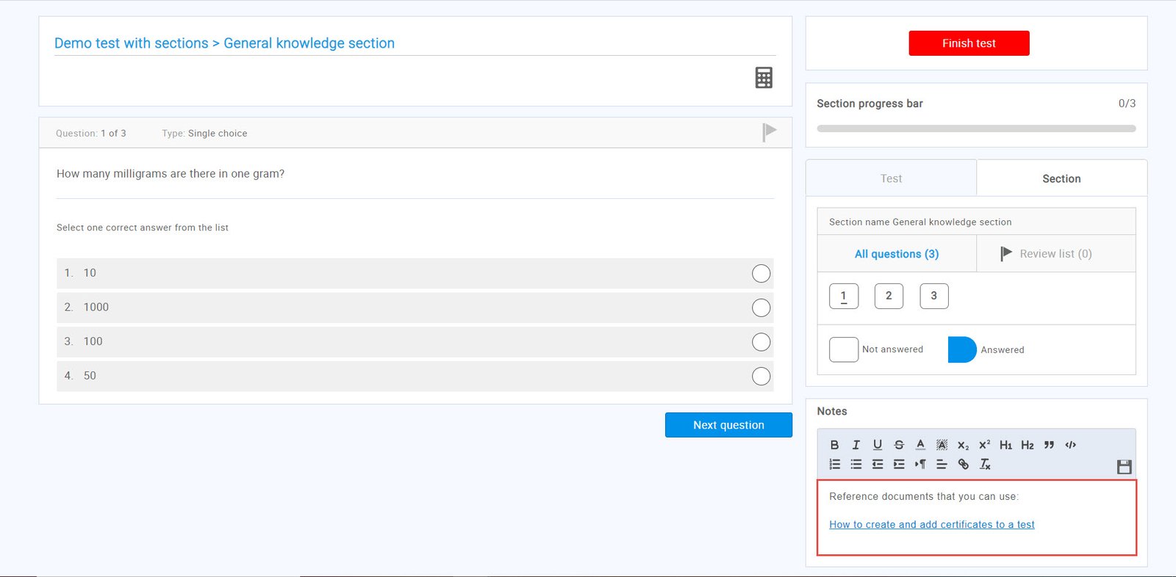The image size is (1176, 577).
Task: Open the text alignment dropdown in Notes
Action: [942, 464]
